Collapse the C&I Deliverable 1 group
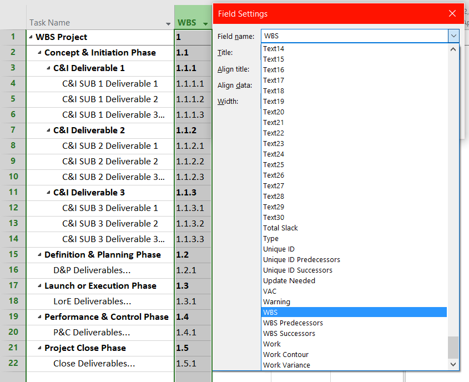This screenshot has height=382, width=469. (48, 68)
